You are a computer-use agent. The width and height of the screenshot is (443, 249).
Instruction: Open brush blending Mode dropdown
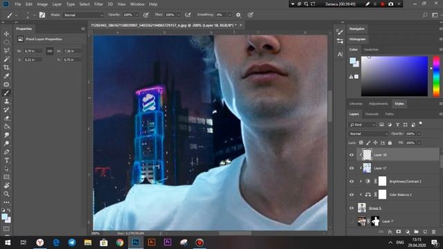tap(83, 15)
